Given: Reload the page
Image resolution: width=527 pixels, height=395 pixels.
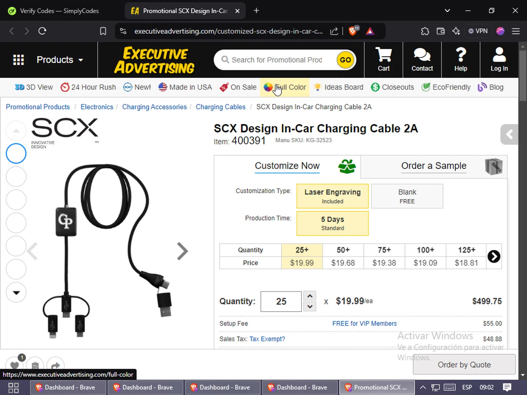Looking at the screenshot, I should click(x=42, y=31).
